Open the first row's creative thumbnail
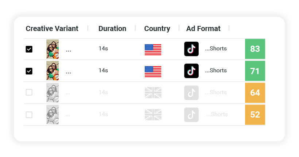 [53, 49]
